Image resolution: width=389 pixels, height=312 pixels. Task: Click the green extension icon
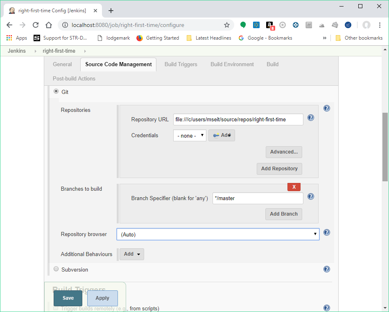pos(243,25)
